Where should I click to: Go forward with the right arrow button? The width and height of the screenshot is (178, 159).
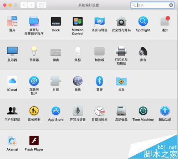(x=31, y=5)
